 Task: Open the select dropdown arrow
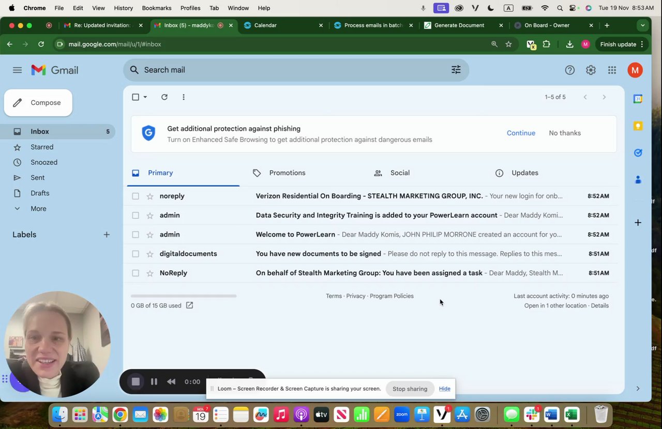click(145, 97)
